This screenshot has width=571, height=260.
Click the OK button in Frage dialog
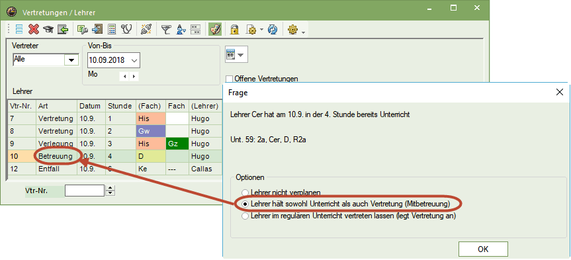click(483, 249)
